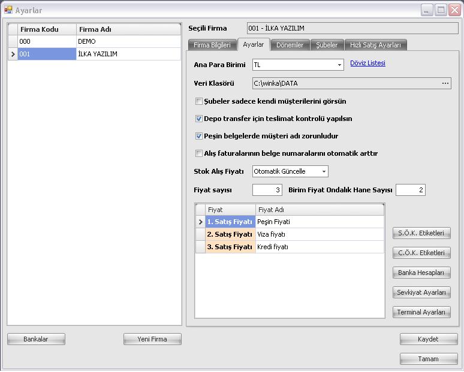The image size is (464, 372).
Task: Open the Stok Alış Fiyatı dropdown
Action: pos(324,171)
